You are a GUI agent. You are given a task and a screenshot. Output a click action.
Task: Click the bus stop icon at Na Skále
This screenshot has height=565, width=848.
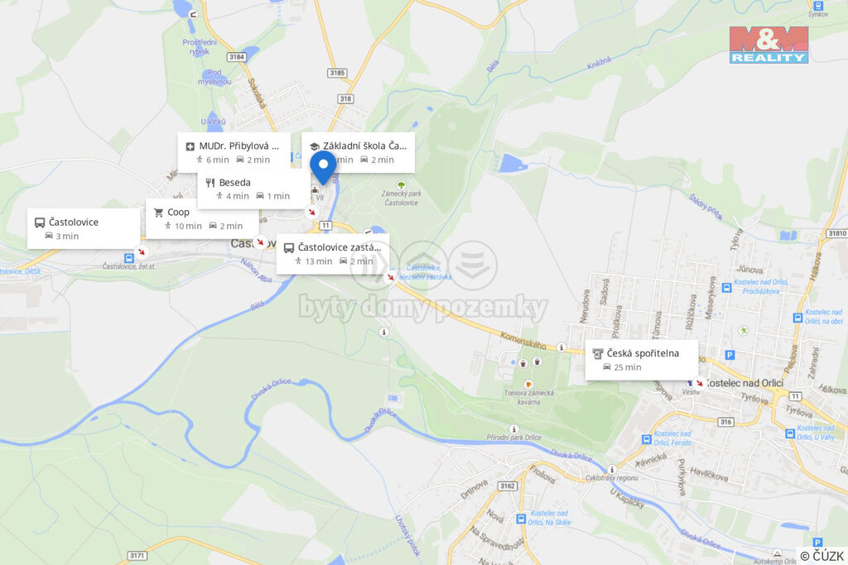(520, 519)
